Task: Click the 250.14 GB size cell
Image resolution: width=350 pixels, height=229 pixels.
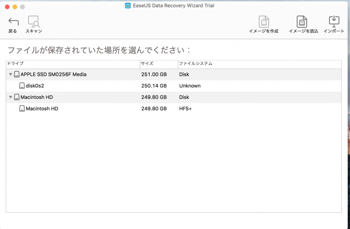Action: coord(154,86)
